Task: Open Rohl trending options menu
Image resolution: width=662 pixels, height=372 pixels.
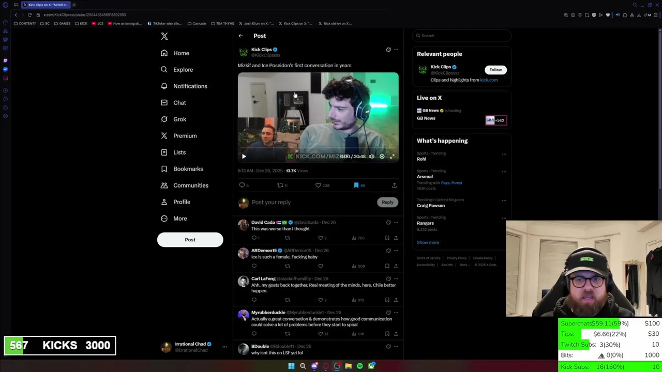Action: (x=504, y=154)
